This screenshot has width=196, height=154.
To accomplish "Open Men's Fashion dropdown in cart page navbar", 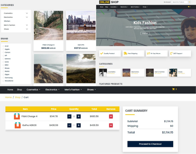I will tap(73, 89).
